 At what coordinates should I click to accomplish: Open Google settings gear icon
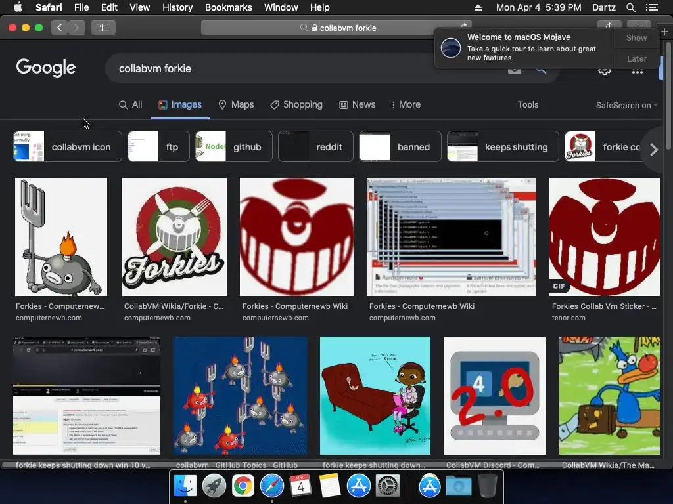pos(605,71)
